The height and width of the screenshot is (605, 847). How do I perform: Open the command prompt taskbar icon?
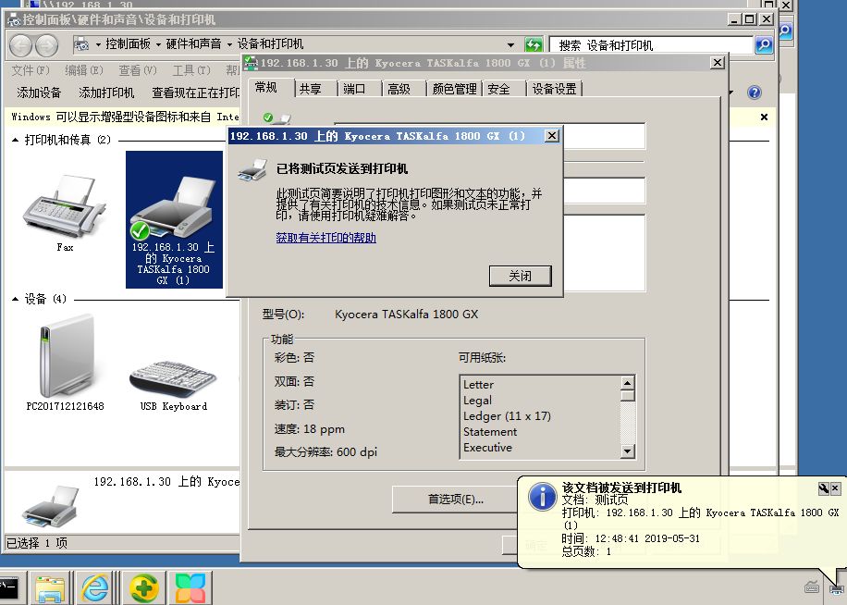pyautogui.click(x=9, y=587)
